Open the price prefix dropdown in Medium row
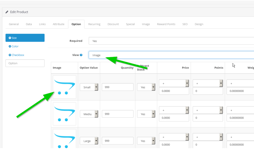The width and height of the screenshot is (254, 149). click(x=174, y=110)
